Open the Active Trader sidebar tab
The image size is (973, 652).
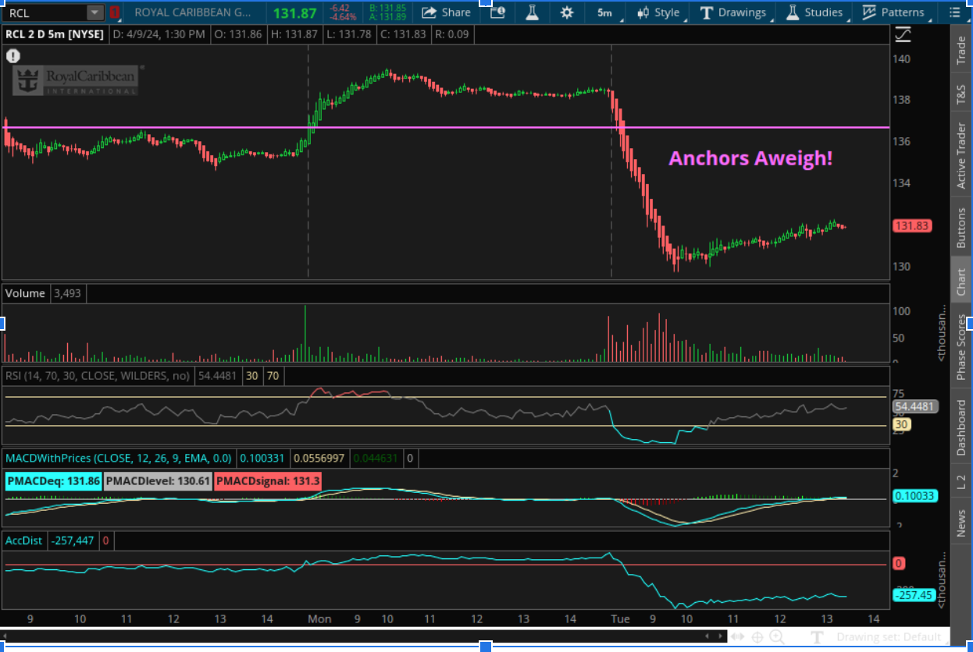[961, 155]
